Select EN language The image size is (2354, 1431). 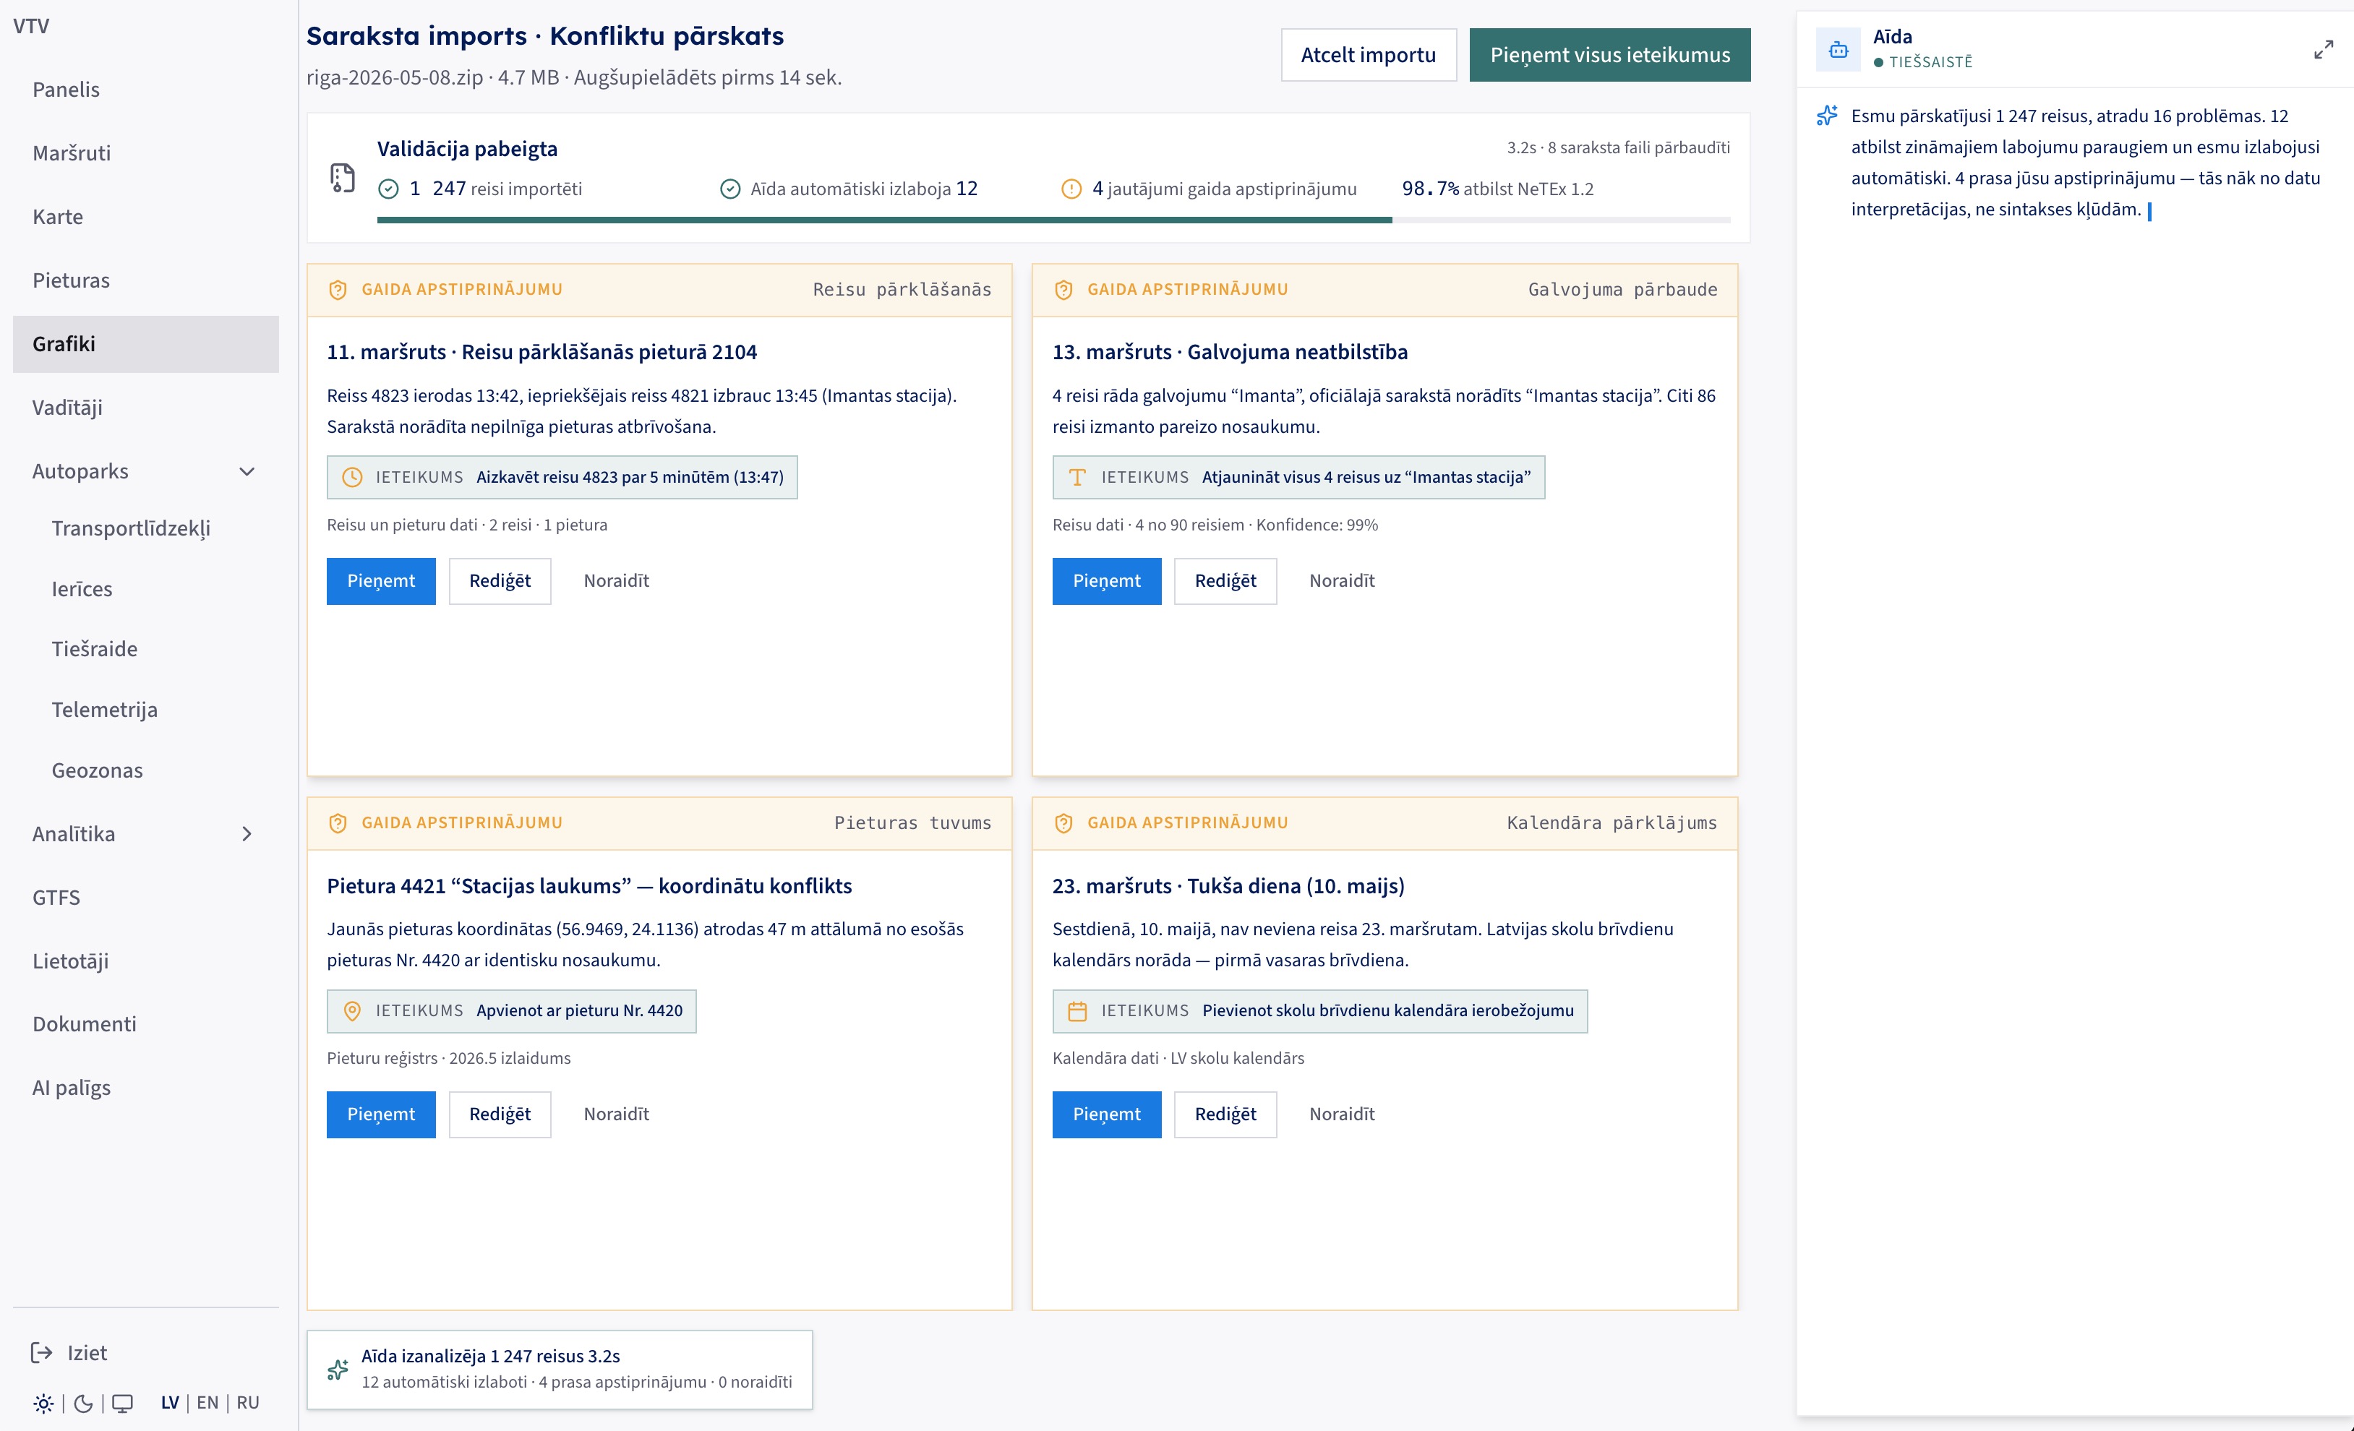click(207, 1402)
